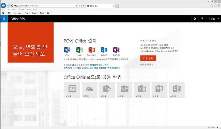Open the help question mark in header
The height and width of the screenshot is (129, 221).
pyautogui.click(x=202, y=19)
